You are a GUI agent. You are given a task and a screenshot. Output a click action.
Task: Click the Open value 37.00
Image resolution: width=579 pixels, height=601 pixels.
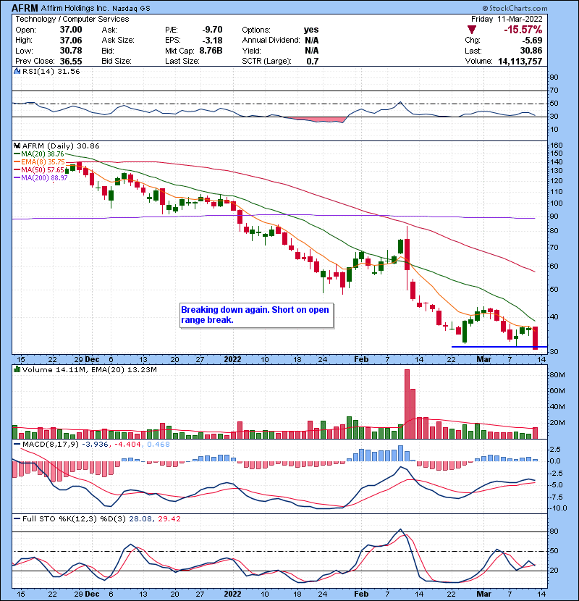tap(71, 30)
